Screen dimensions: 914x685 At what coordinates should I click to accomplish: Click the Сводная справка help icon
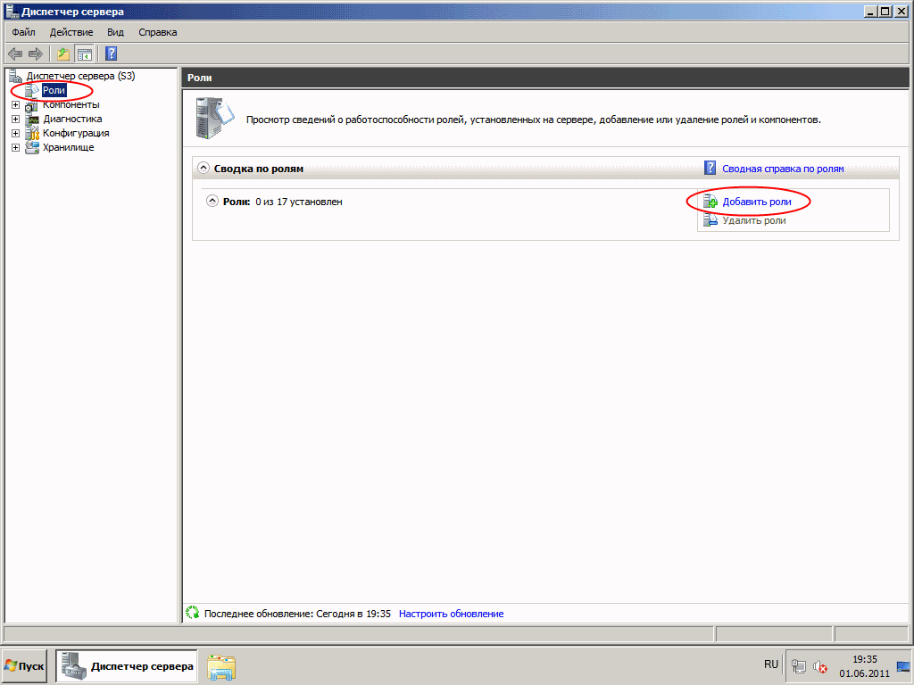point(710,169)
